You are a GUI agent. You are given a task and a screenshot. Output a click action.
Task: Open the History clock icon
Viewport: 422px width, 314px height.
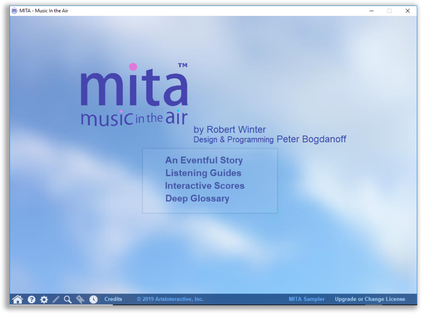pyautogui.click(x=93, y=300)
